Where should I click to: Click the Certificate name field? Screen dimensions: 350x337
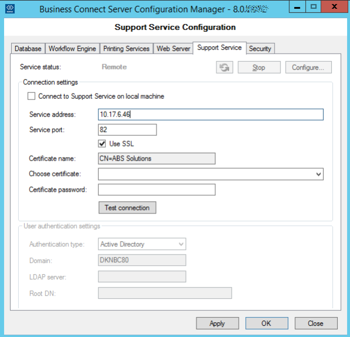[156, 158]
